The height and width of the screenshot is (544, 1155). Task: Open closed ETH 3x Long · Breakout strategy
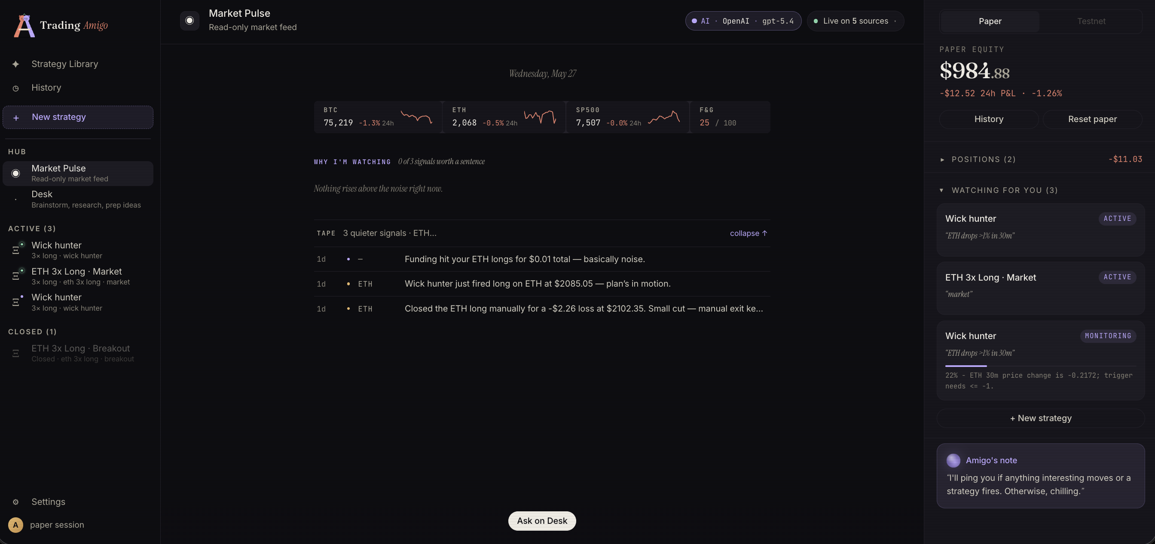tap(78, 353)
